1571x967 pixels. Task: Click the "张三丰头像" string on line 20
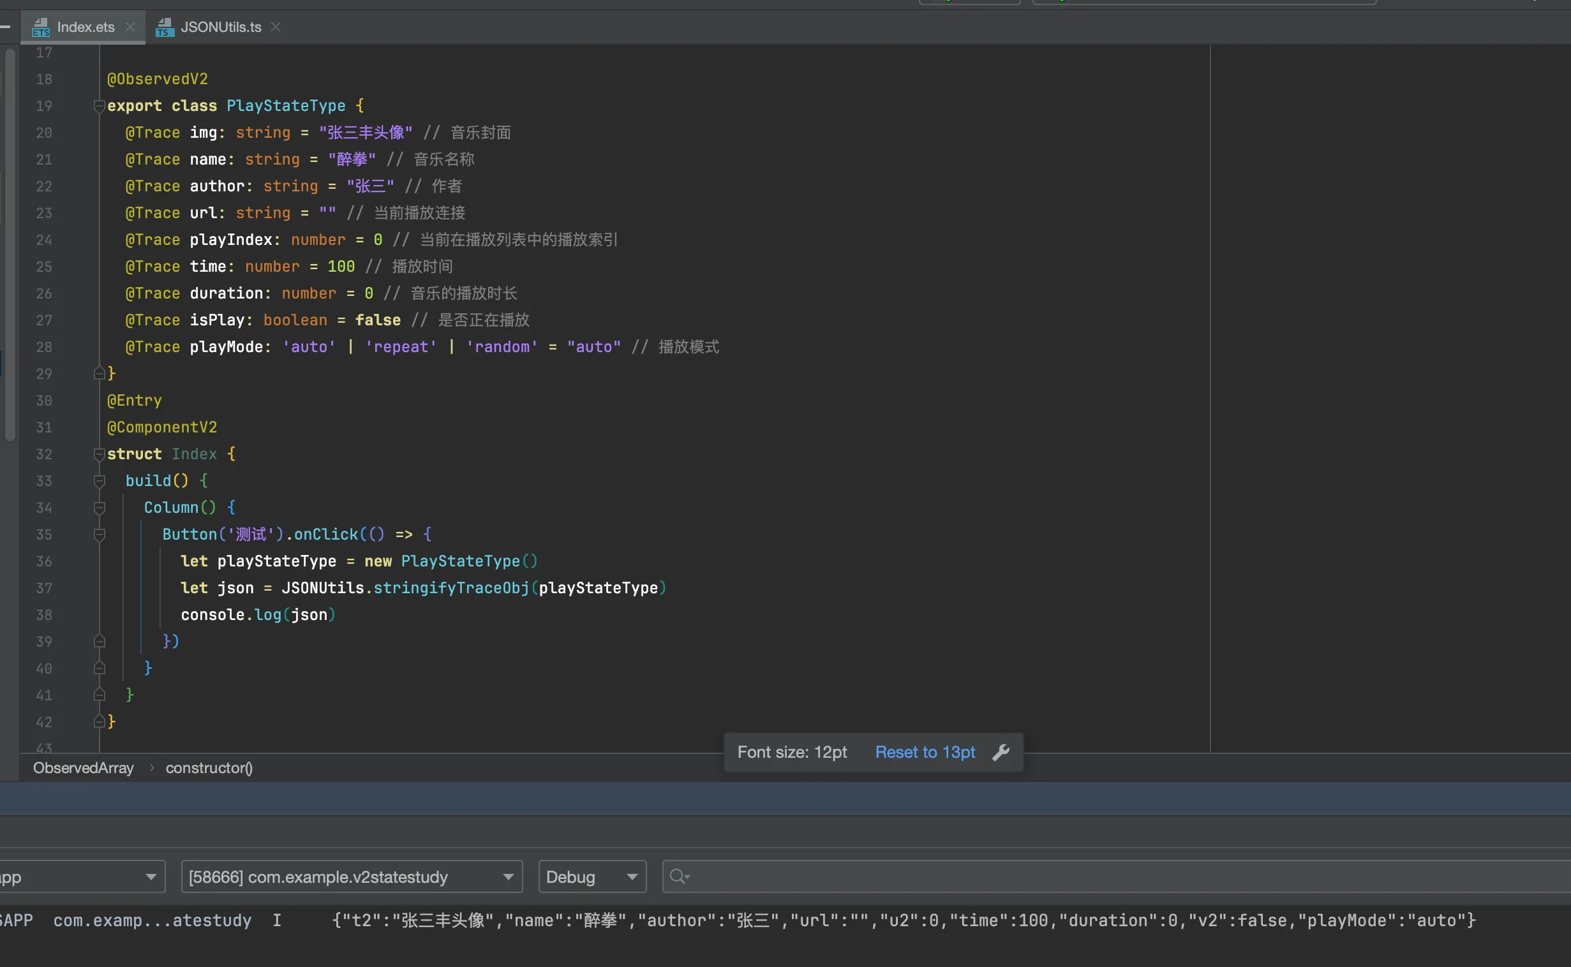click(x=366, y=133)
